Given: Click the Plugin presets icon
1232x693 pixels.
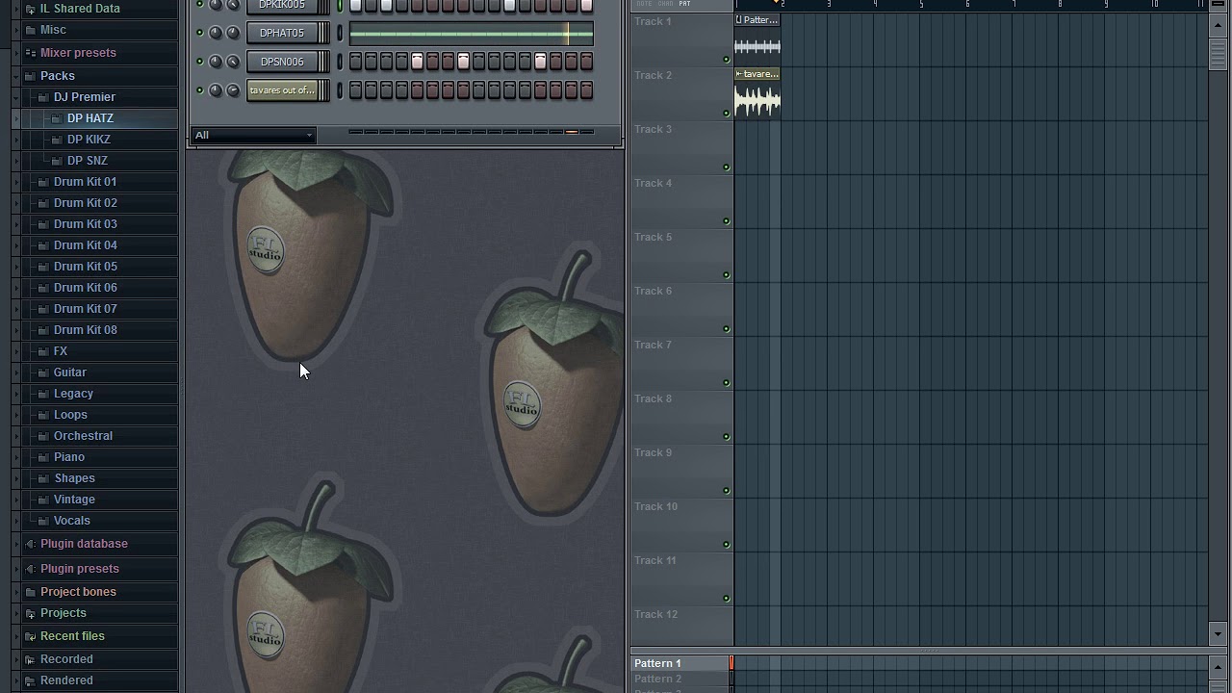Looking at the screenshot, I should [x=30, y=569].
